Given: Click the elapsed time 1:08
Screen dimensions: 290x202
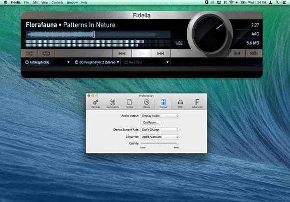Looking at the screenshot, I should click(179, 43).
